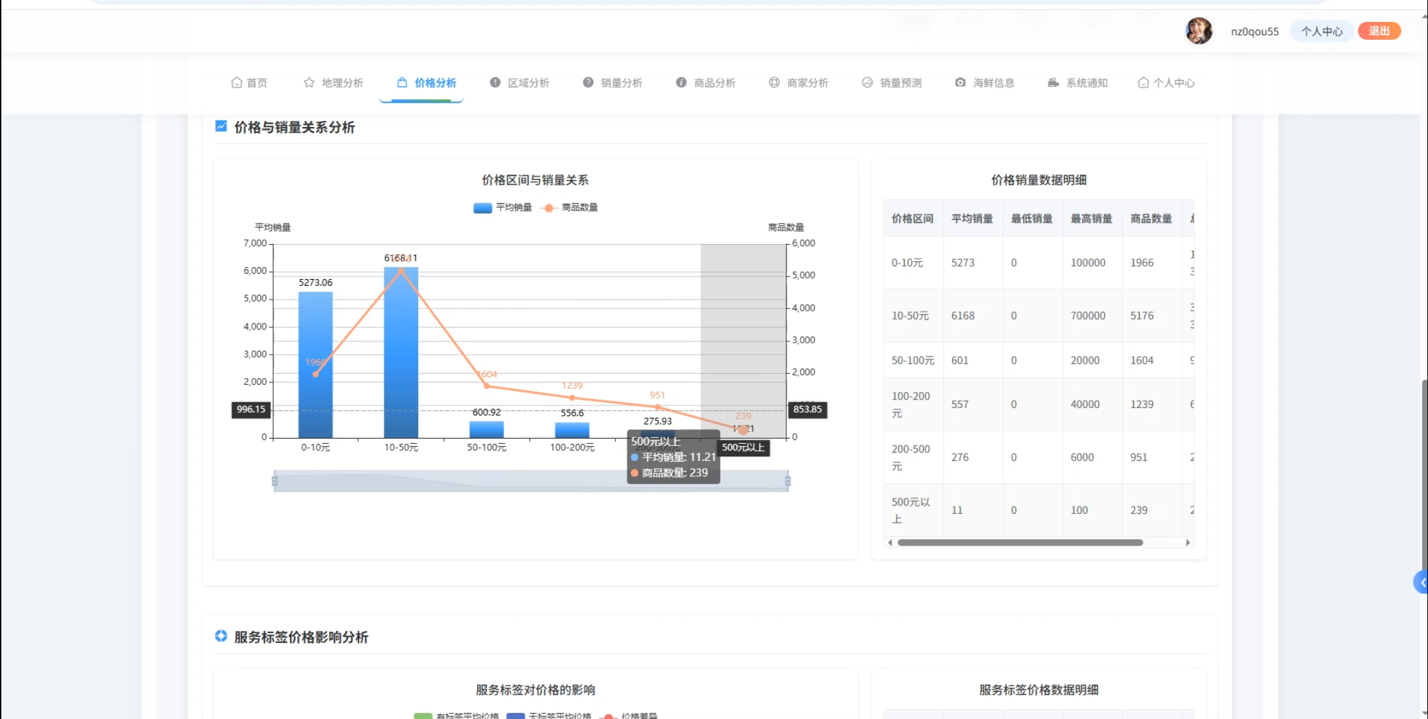1428x719 pixels.
Task: Click the user avatar picture
Action: click(x=1198, y=31)
